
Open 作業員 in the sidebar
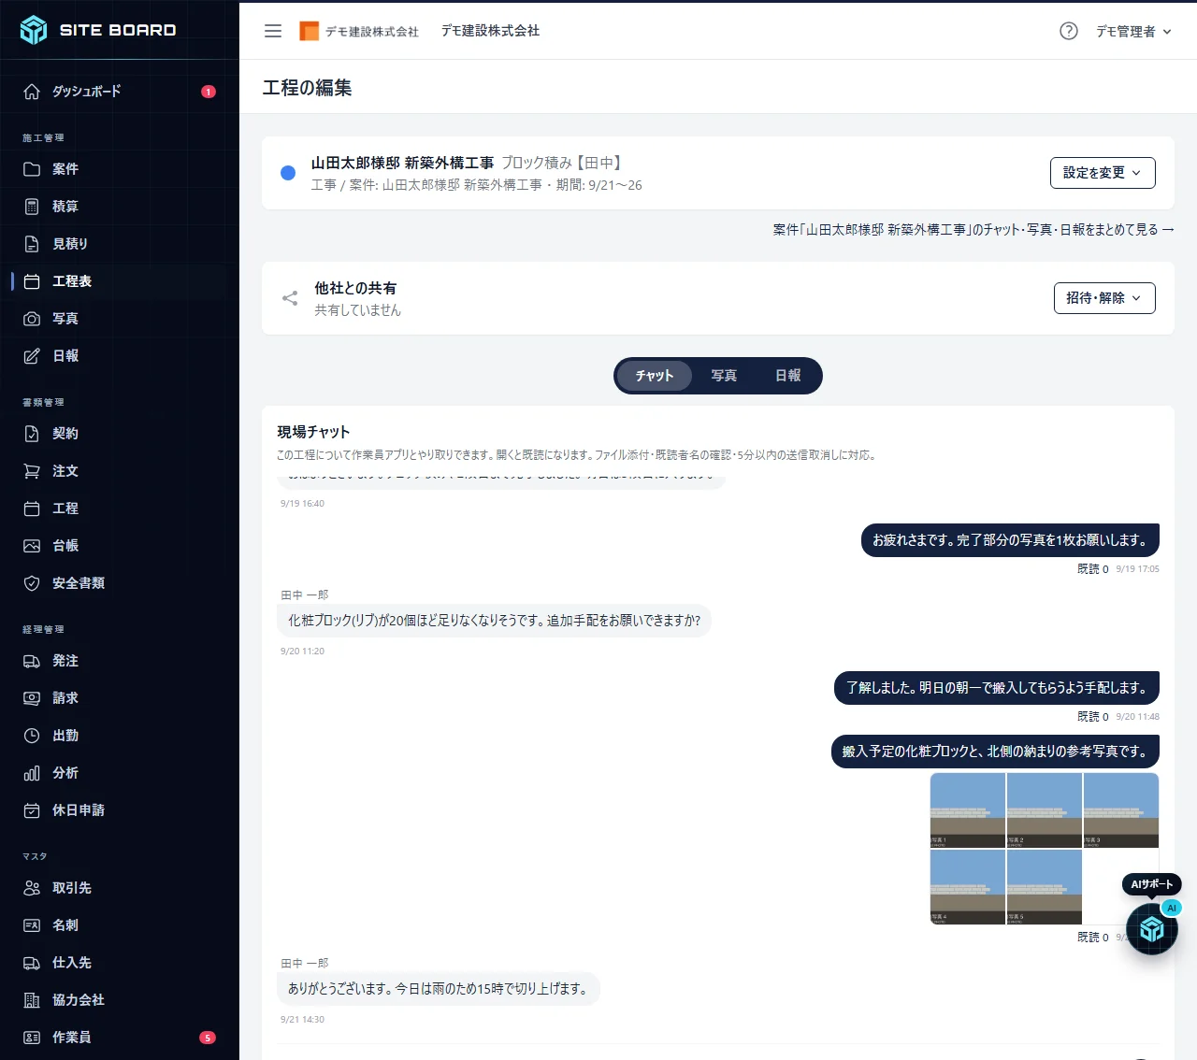pos(120,1038)
